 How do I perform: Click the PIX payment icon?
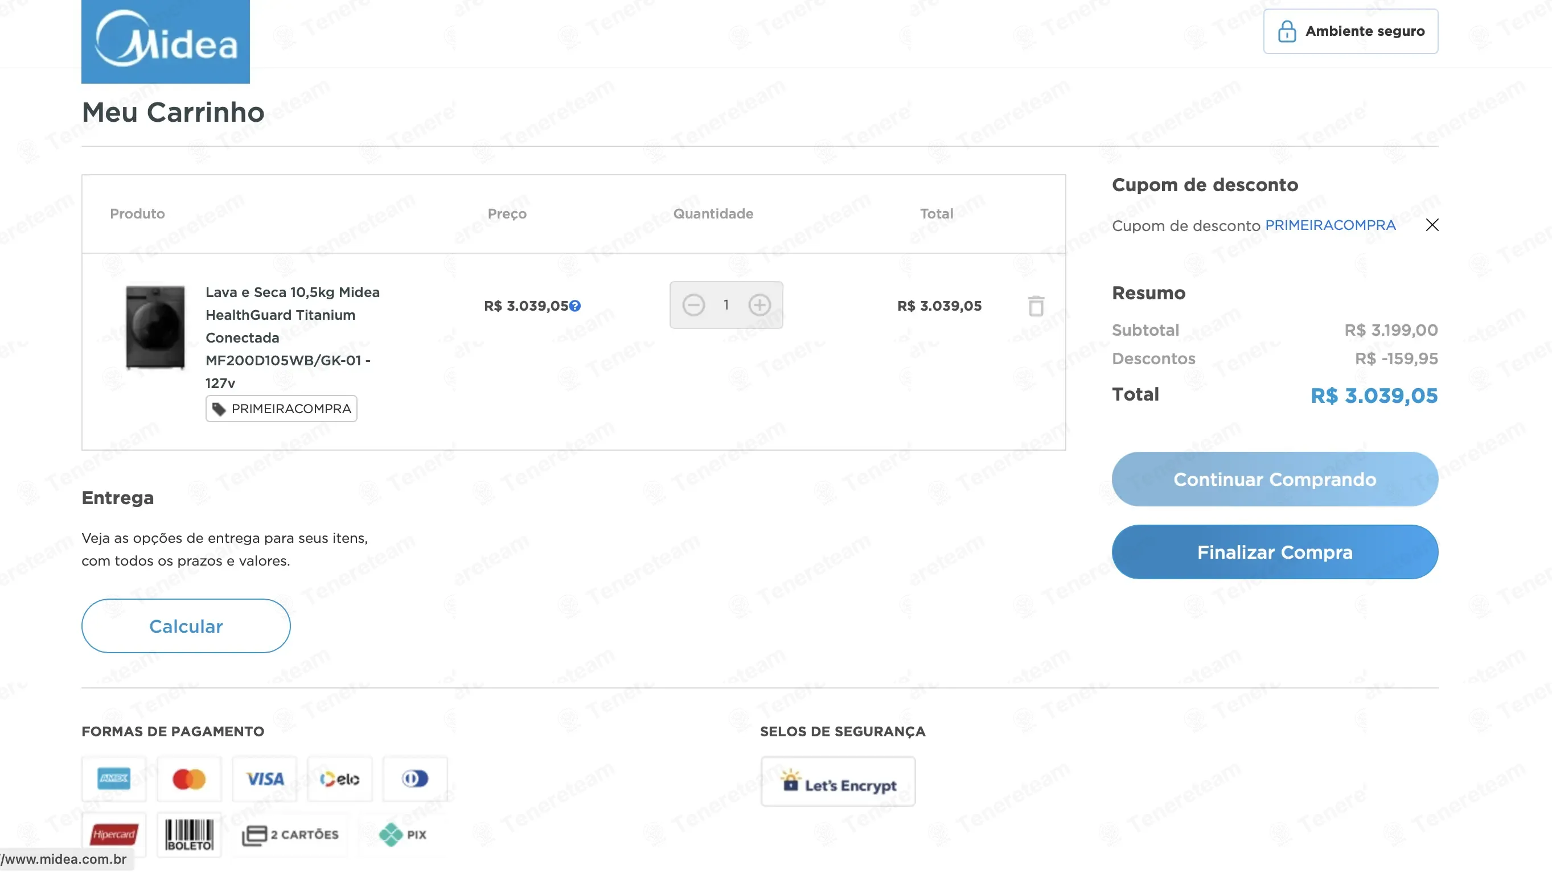pyautogui.click(x=403, y=835)
